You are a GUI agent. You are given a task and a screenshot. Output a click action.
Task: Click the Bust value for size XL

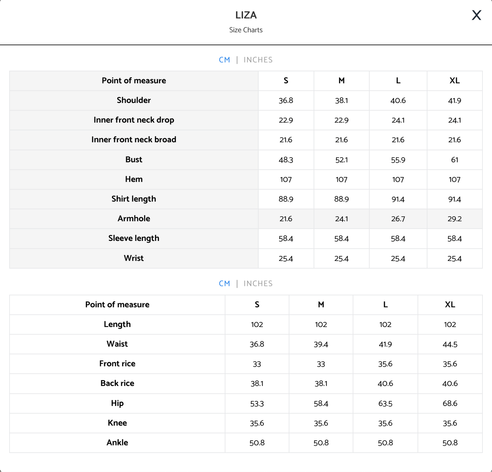click(x=455, y=160)
